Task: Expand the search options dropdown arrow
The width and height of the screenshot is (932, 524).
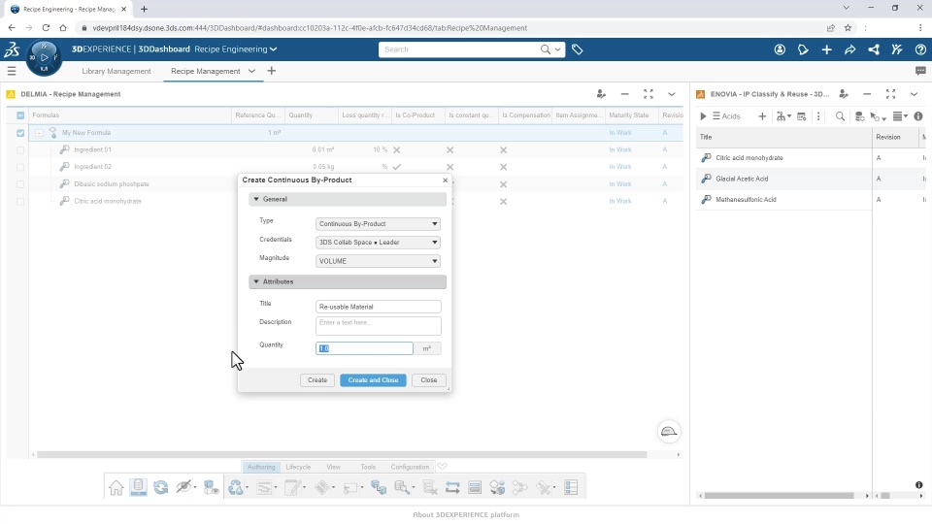Action: pyautogui.click(x=557, y=49)
